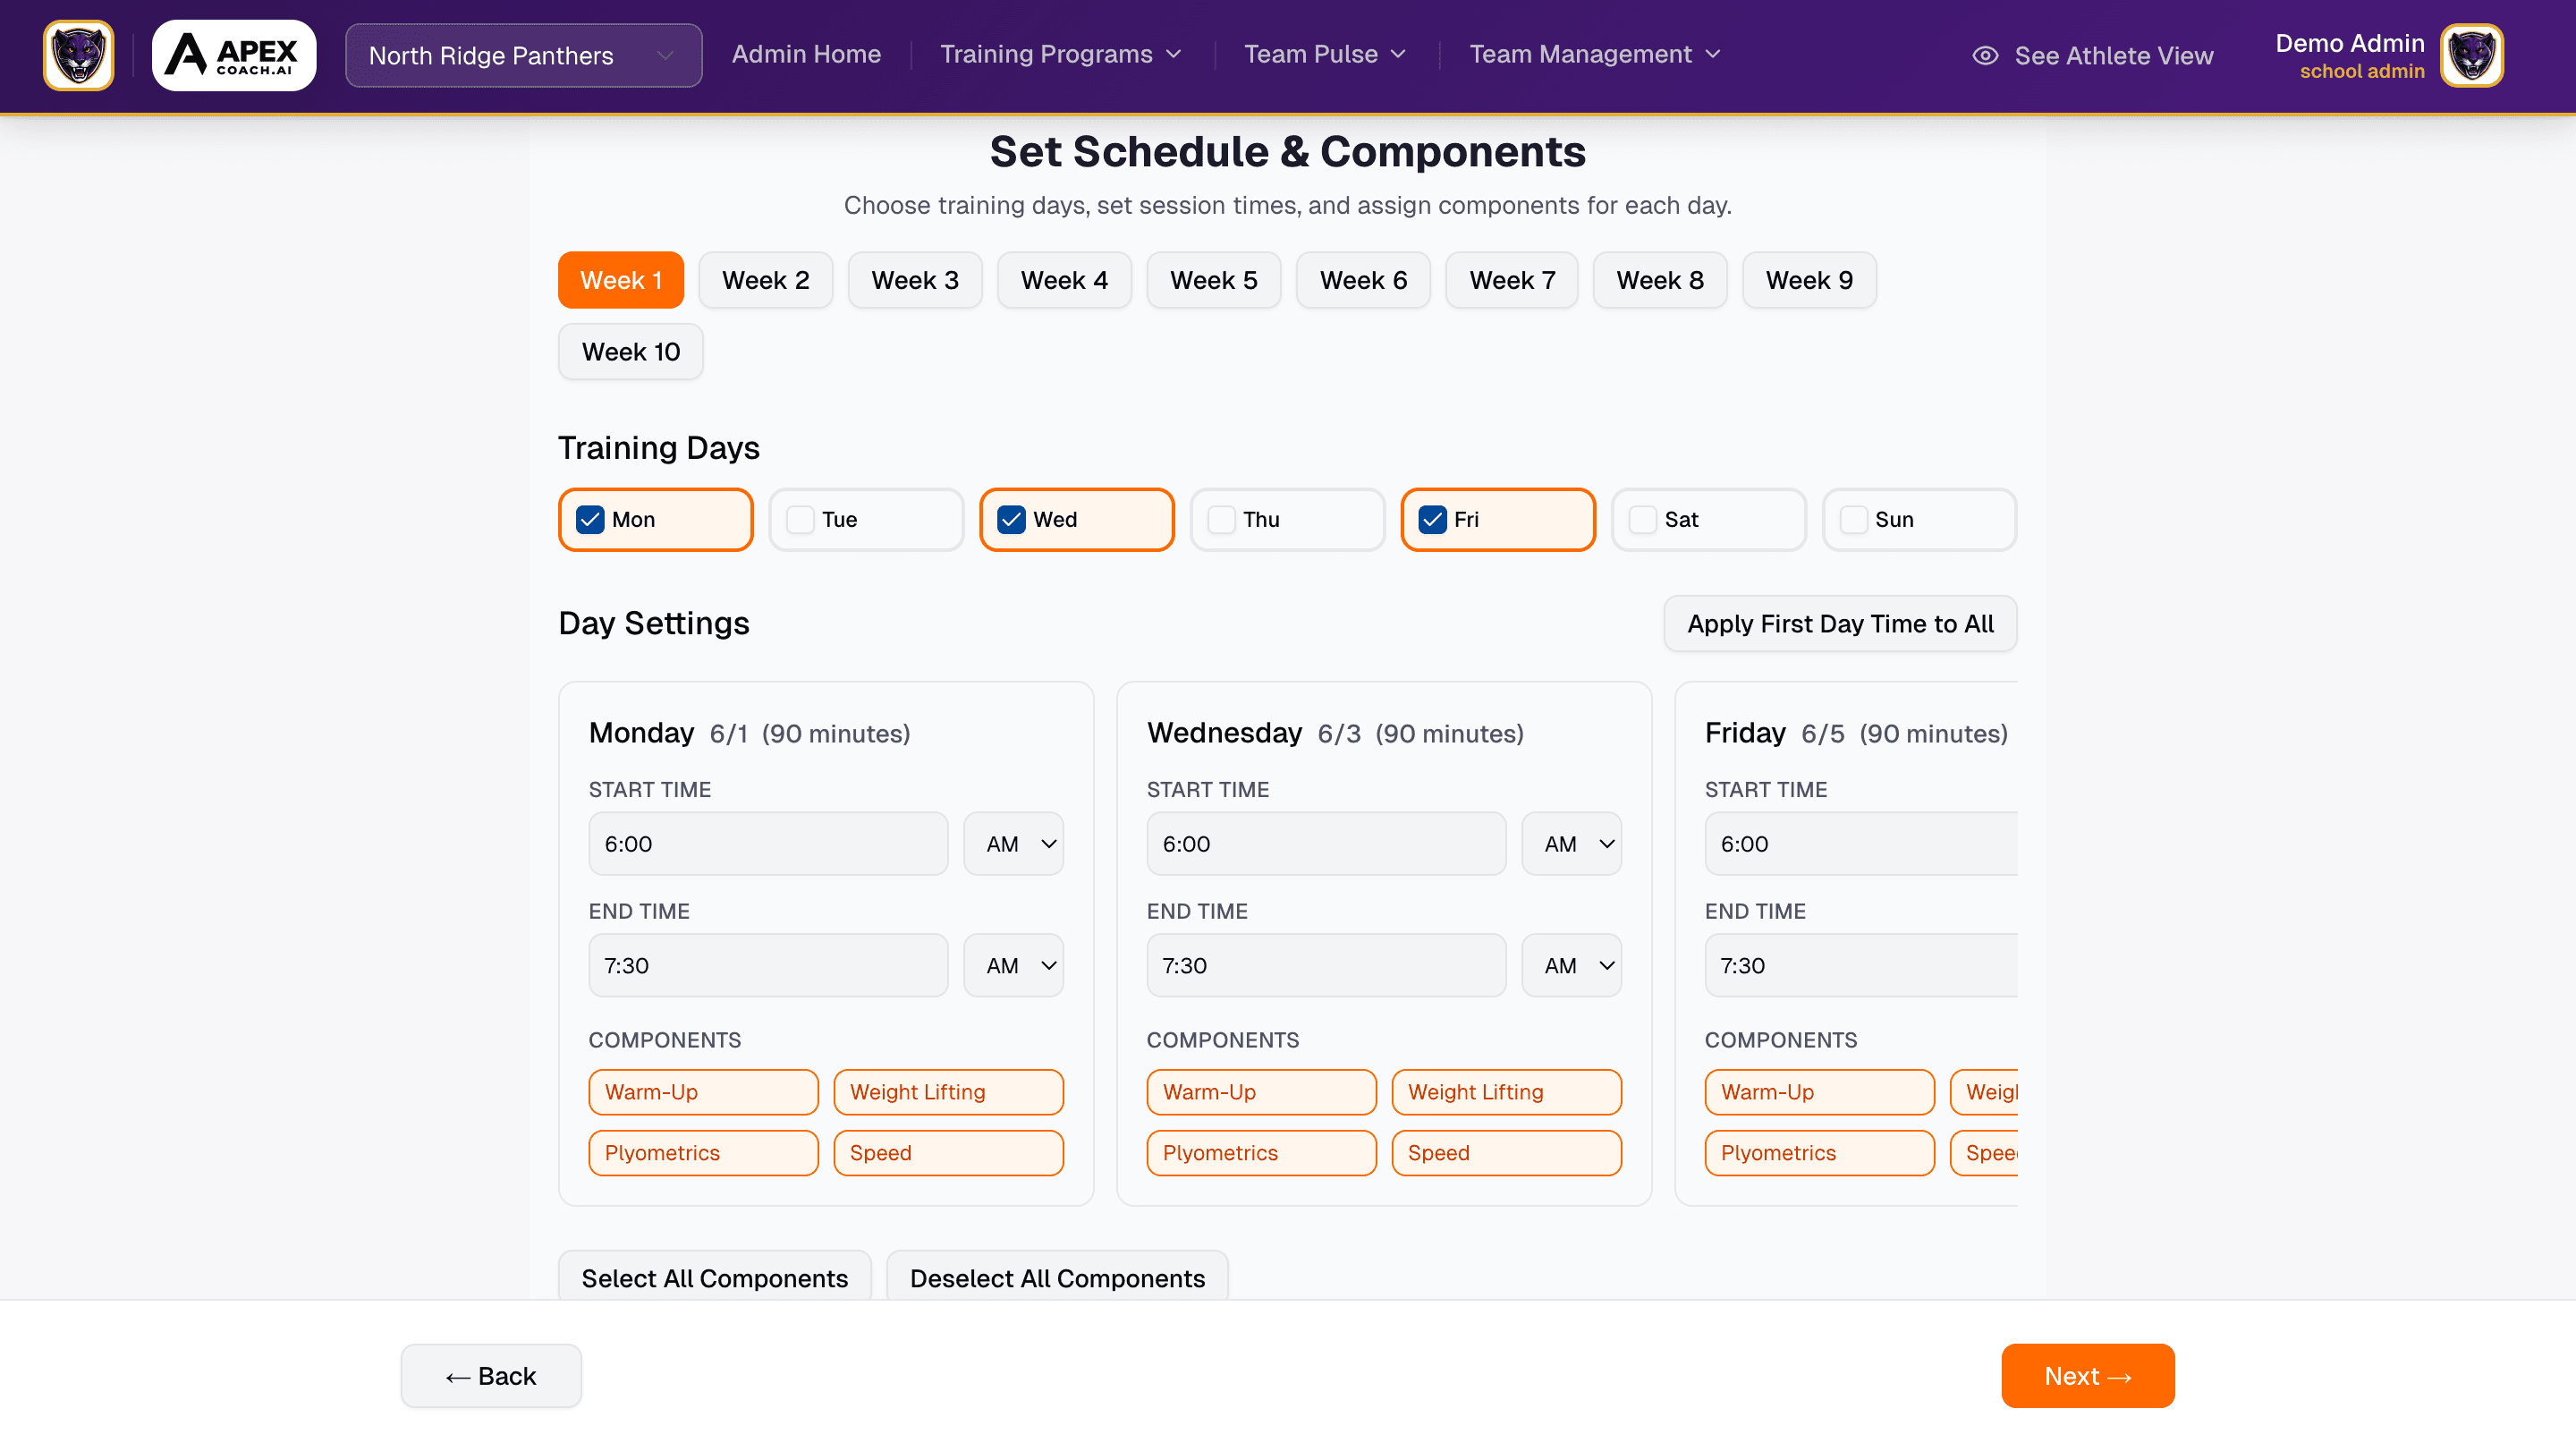Disable the Wed training day
The image size is (2576, 1451).
pos(1011,519)
